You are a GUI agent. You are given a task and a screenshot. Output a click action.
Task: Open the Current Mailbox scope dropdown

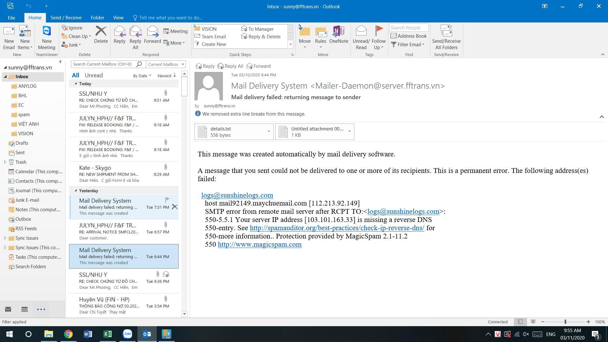point(166,64)
